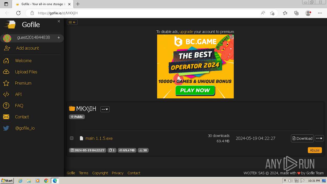Screen dimensions: 327x184
Task: Click the Abuse report button
Action: tap(315, 150)
